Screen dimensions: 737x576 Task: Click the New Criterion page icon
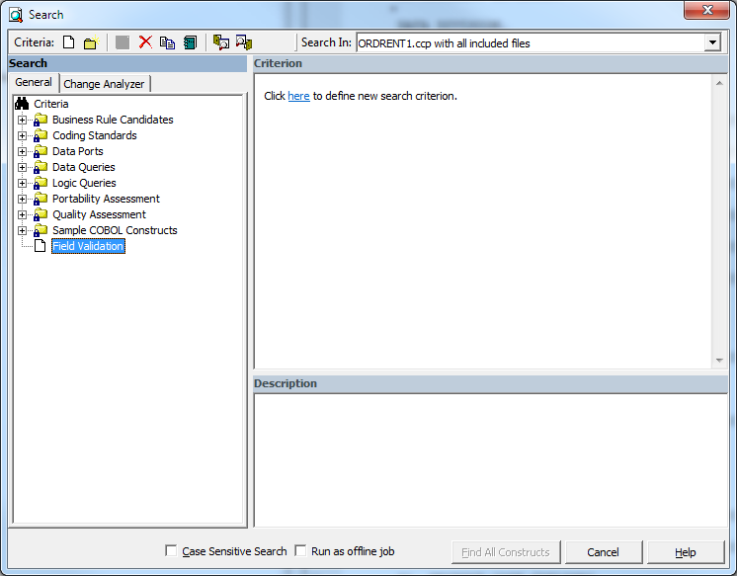[68, 42]
